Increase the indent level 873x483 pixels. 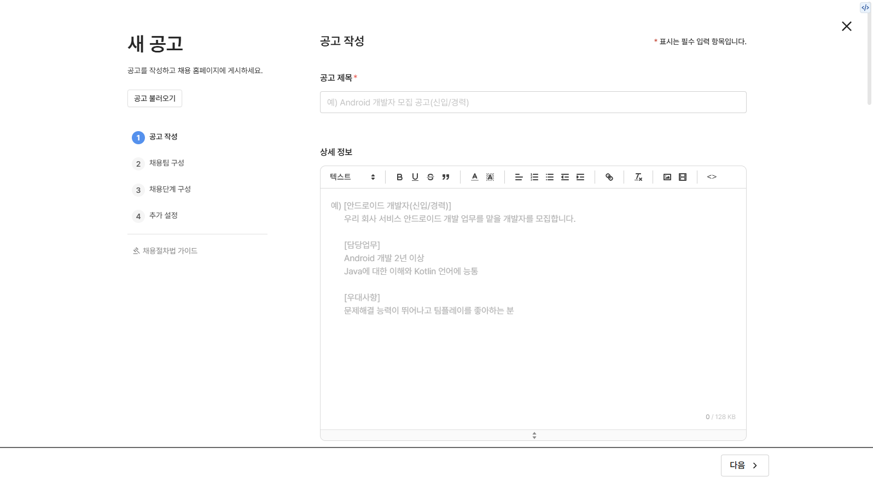click(x=580, y=177)
